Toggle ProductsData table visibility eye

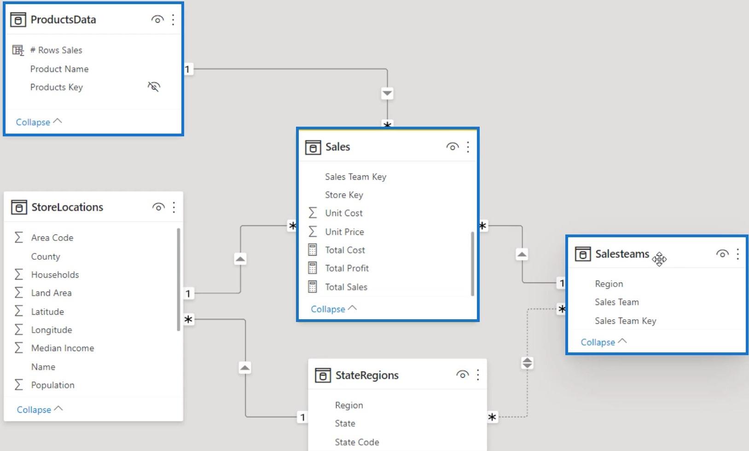click(157, 20)
